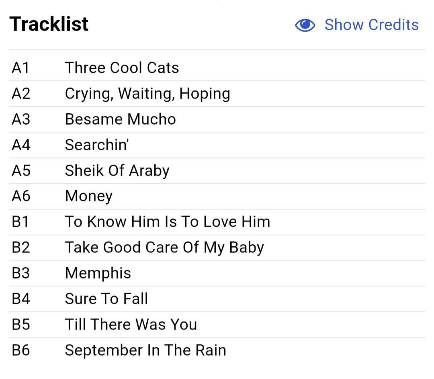Click track position B1 label
This screenshot has width=434, height=379.
pos(20,222)
